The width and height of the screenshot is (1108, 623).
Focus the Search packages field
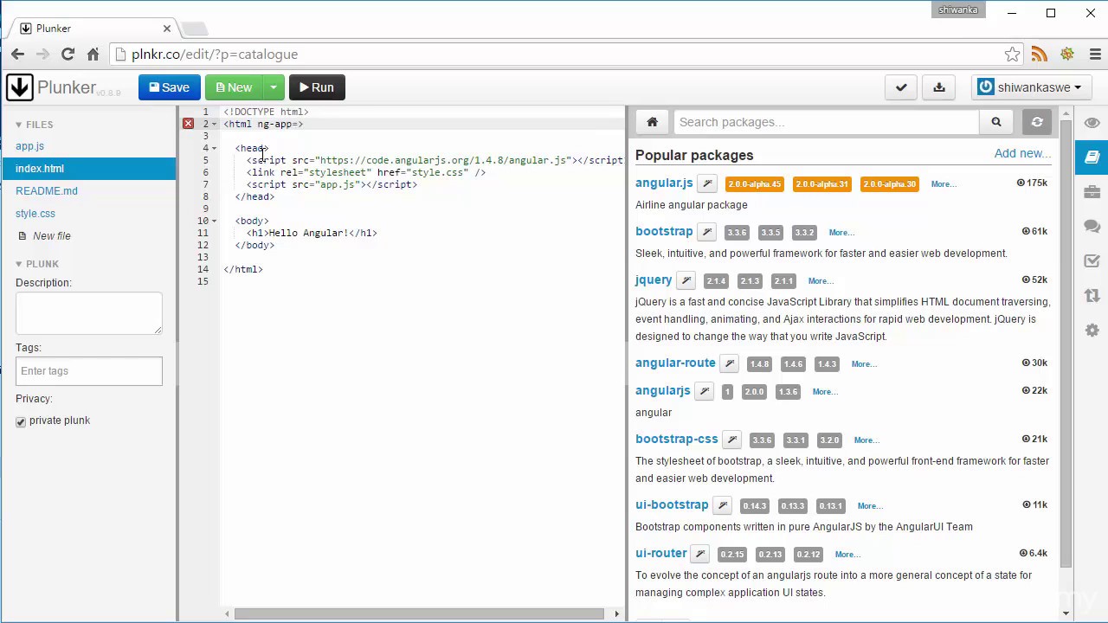826,122
